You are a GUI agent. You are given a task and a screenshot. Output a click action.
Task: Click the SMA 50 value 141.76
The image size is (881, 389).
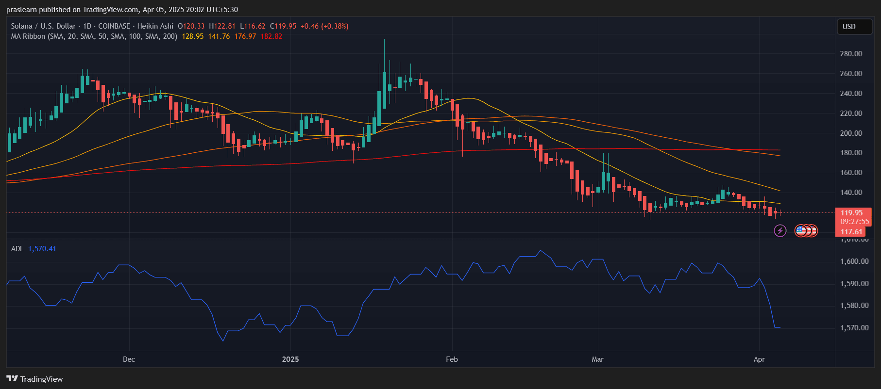219,36
